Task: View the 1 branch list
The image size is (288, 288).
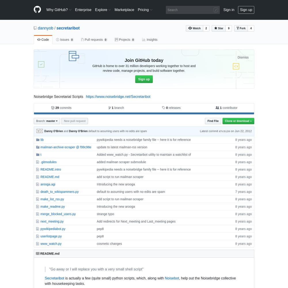Action: point(116,108)
